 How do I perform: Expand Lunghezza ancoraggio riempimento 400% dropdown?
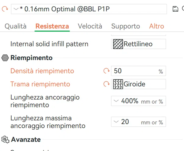tap(116, 101)
